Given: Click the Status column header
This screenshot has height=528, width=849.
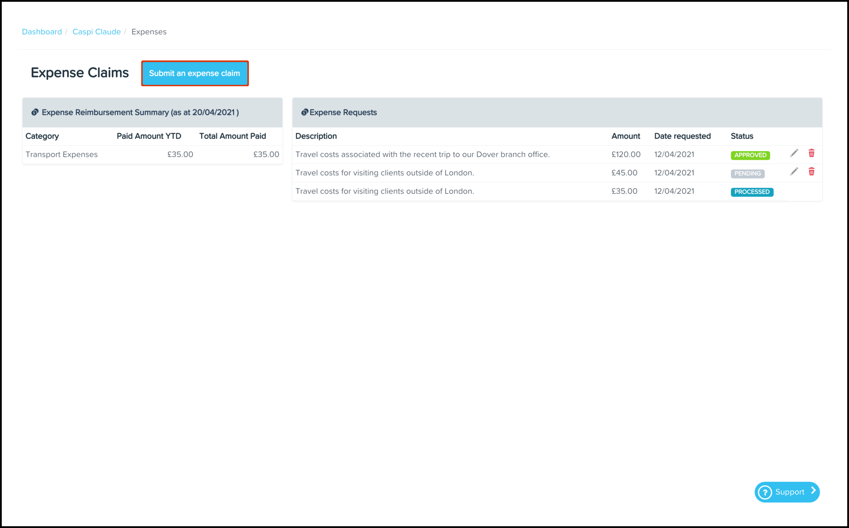Looking at the screenshot, I should tap(742, 136).
